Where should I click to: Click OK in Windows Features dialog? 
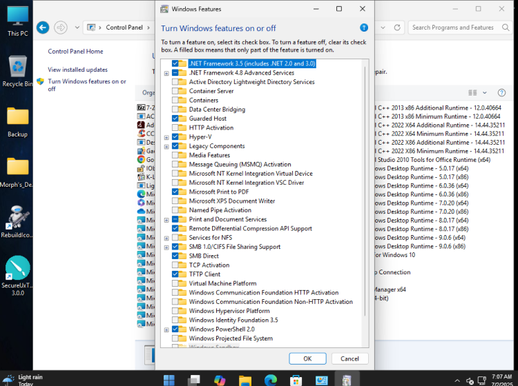point(307,358)
